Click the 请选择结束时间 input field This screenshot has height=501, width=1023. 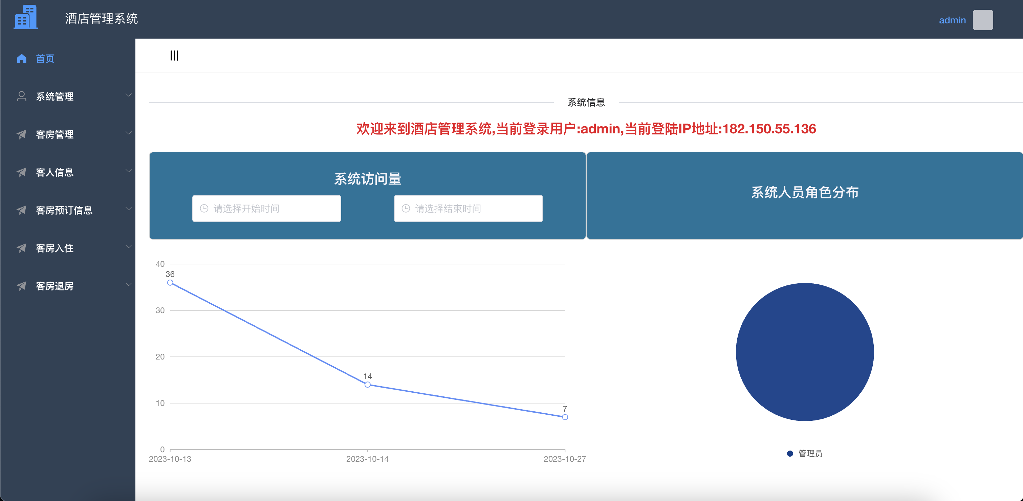[468, 208]
